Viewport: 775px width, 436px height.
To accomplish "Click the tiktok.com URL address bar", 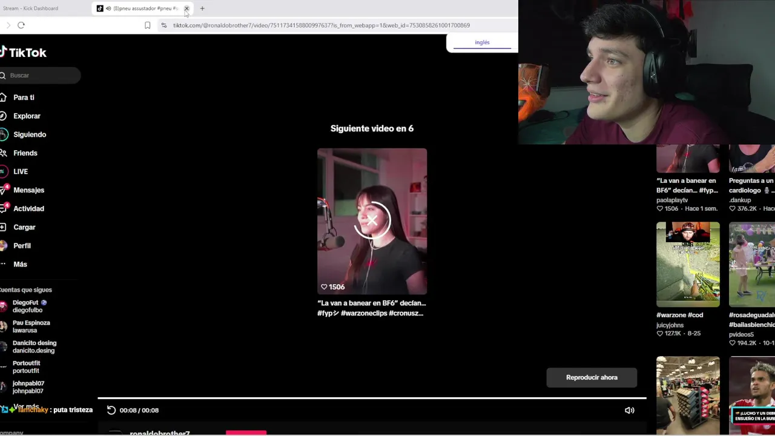I will pyautogui.click(x=322, y=25).
